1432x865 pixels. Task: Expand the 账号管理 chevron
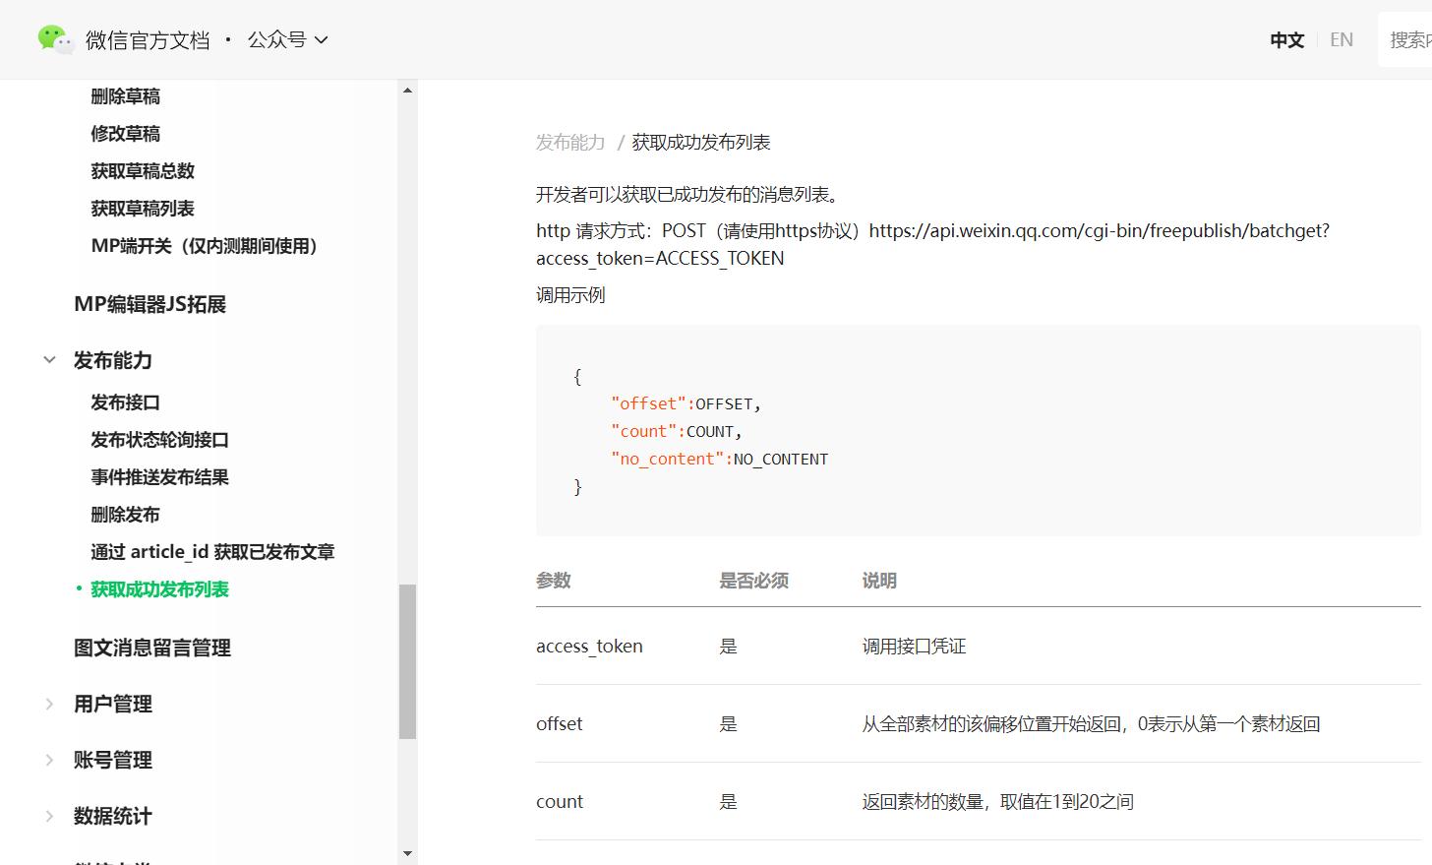tap(49, 760)
